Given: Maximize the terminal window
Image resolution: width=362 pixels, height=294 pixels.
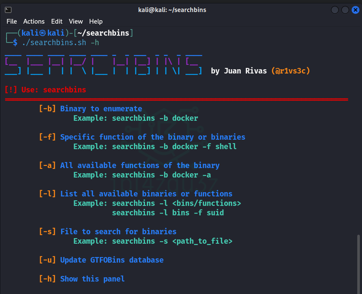Looking at the screenshot, I should (x=345, y=9).
